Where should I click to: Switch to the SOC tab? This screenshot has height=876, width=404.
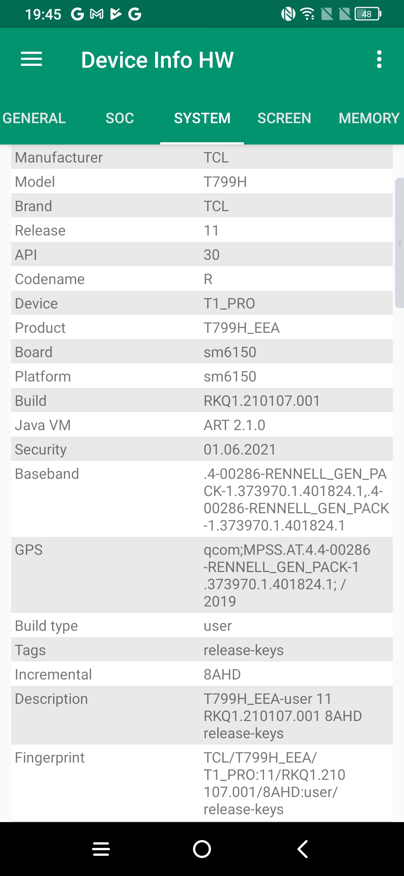pos(120,118)
